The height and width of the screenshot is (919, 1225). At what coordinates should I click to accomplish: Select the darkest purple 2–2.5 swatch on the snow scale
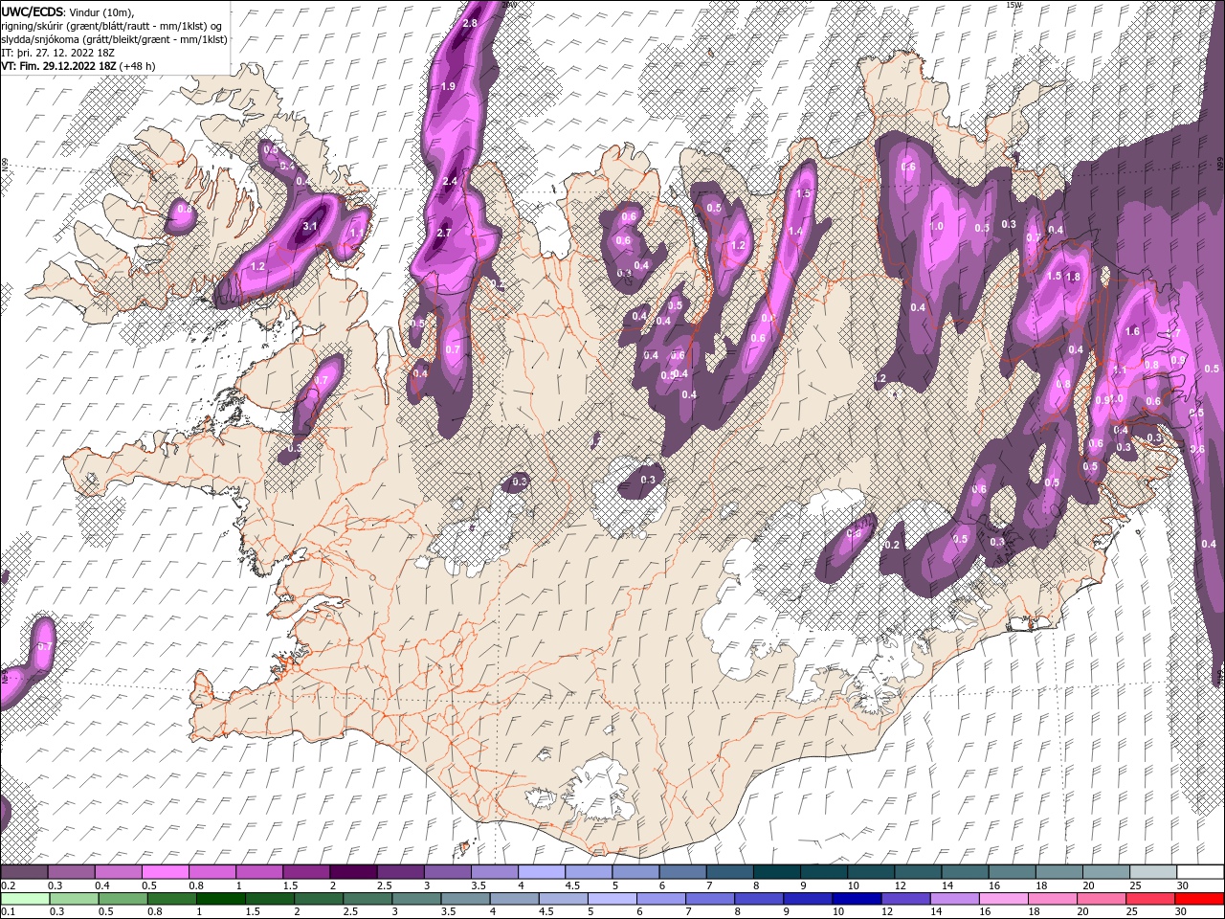[x=352, y=872]
